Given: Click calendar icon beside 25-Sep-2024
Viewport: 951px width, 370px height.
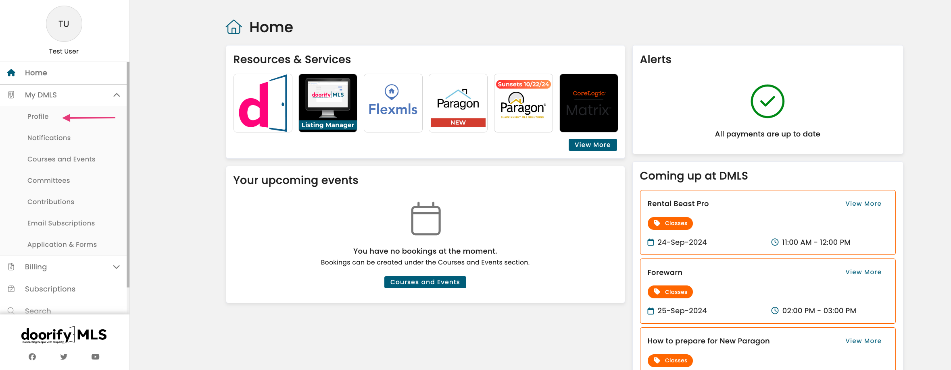Looking at the screenshot, I should (651, 311).
